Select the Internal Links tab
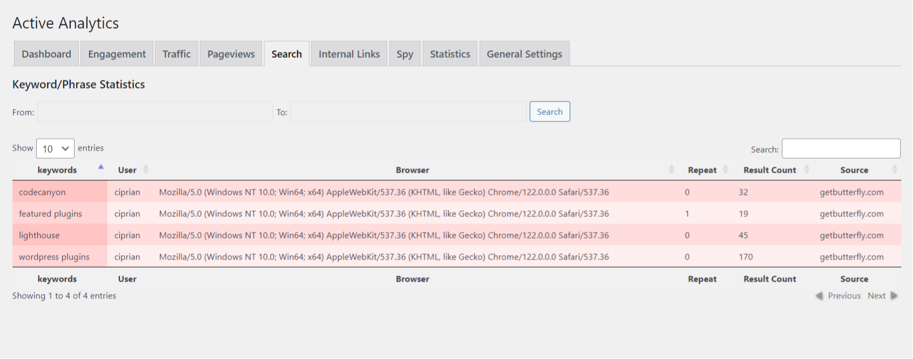 click(349, 54)
